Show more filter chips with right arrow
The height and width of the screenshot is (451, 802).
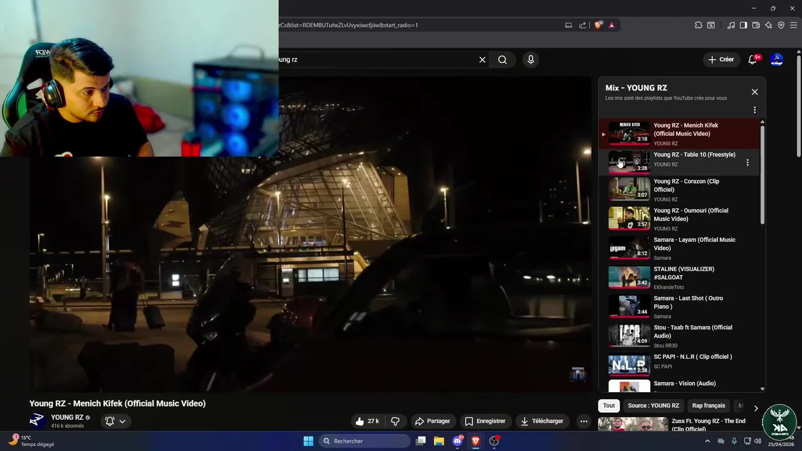tap(756, 408)
